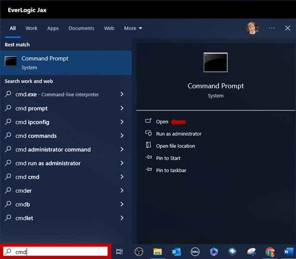The width and height of the screenshot is (296, 259).
Task: Choose Open file location
Action: click(176, 146)
